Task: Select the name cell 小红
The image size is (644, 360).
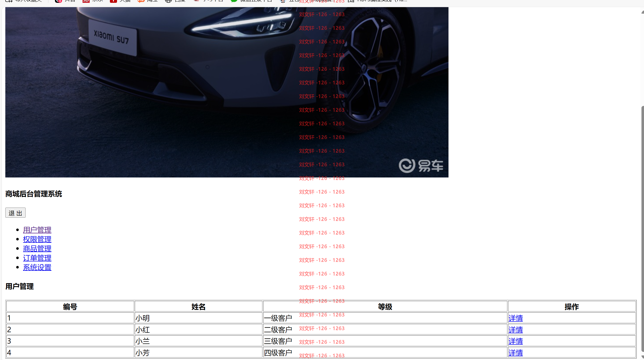Action: [x=199, y=329]
